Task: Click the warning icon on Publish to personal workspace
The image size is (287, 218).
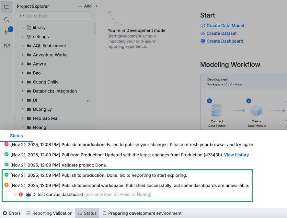Action: tap(6, 185)
